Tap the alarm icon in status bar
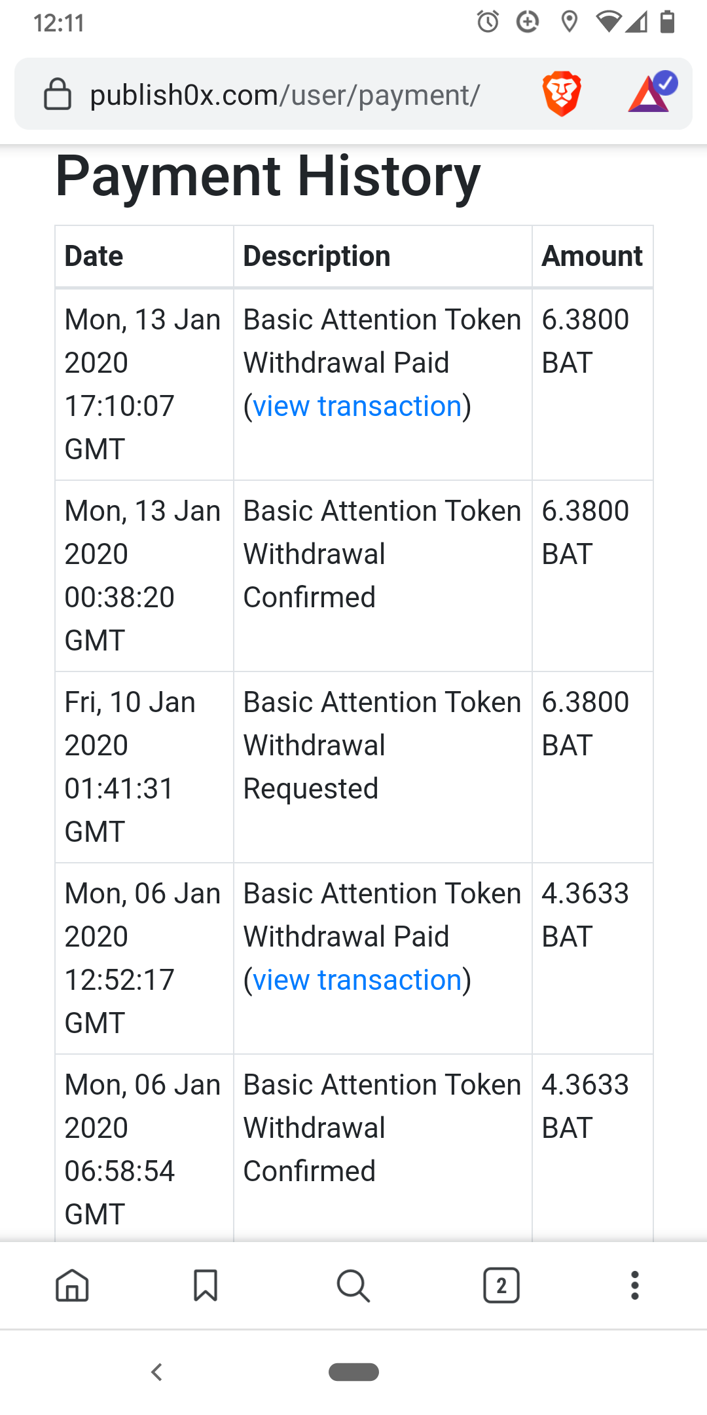This screenshot has height=1415, width=707. 488,22
